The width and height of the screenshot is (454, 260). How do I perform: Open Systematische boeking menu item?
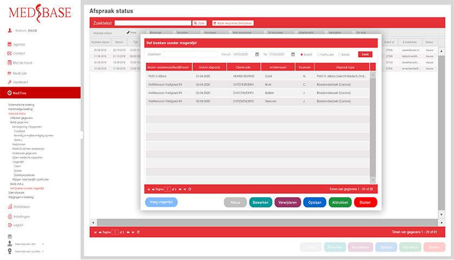tap(21, 105)
